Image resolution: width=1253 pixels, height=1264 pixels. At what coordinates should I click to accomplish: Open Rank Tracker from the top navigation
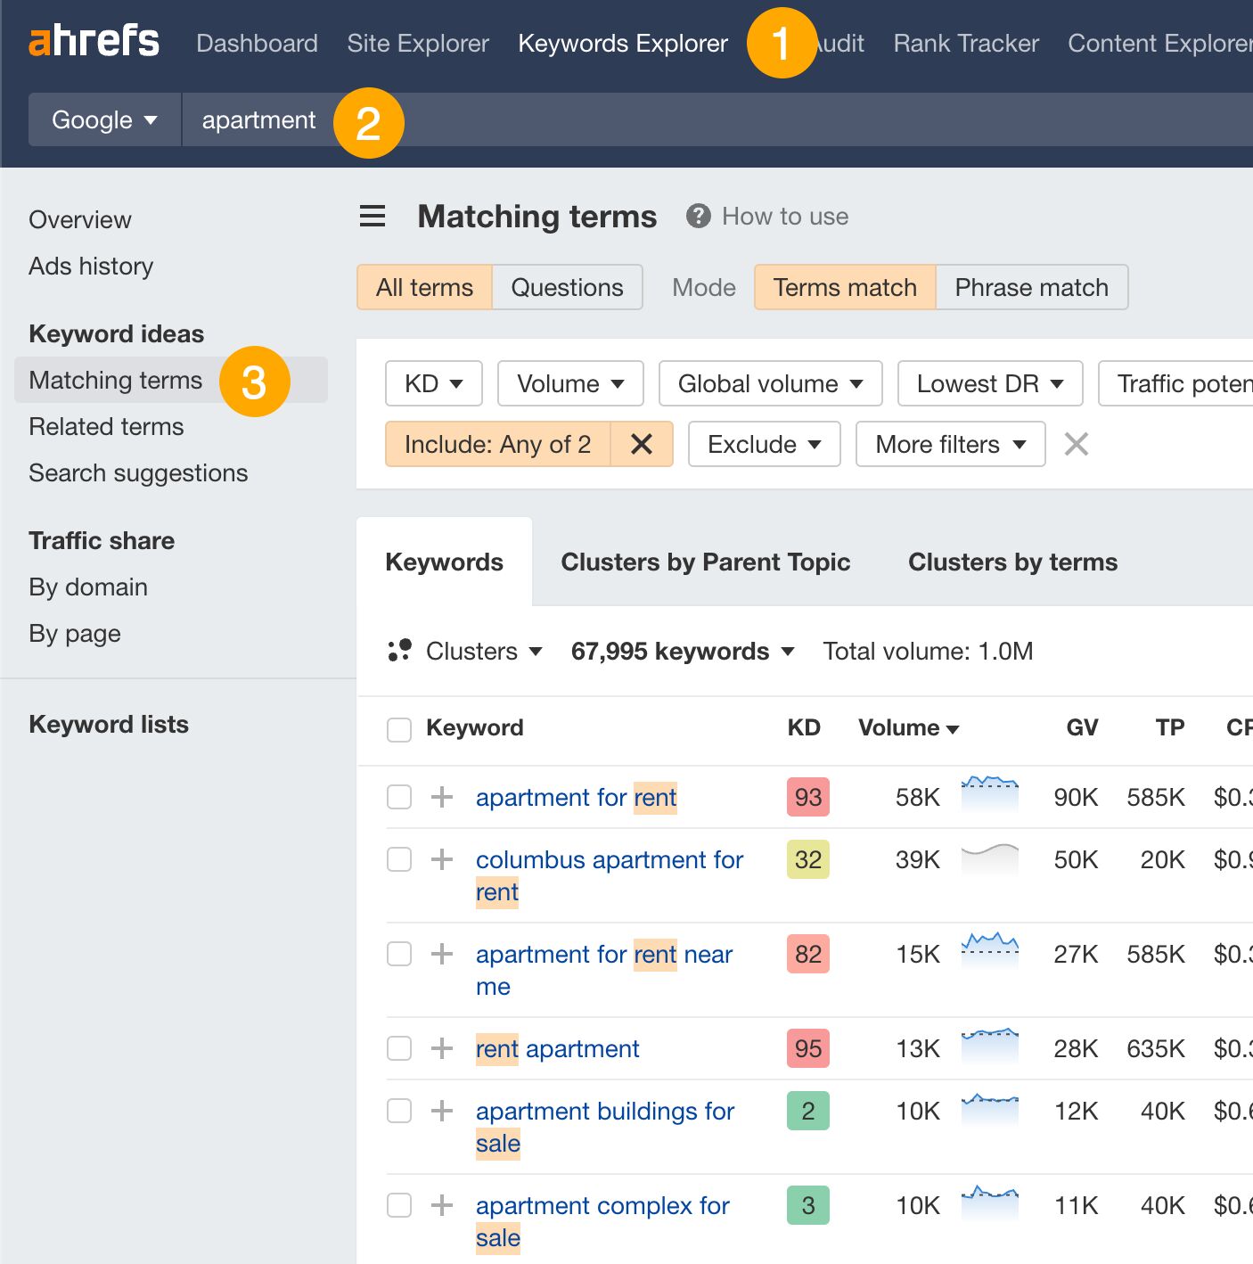coord(965,43)
